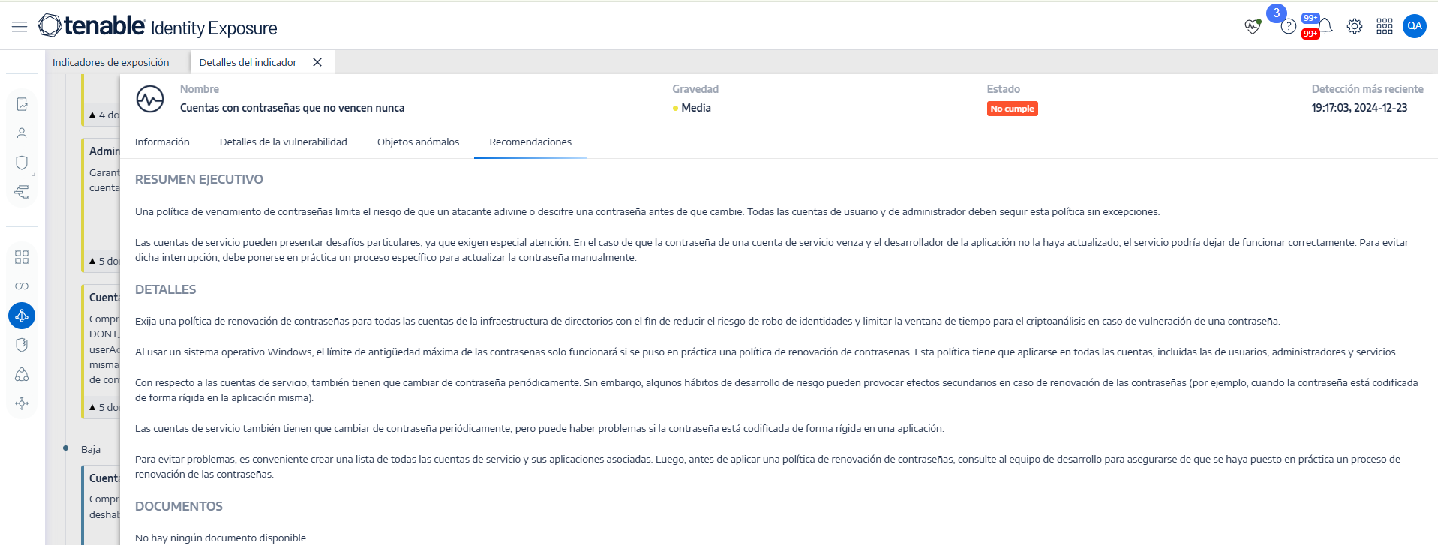The height and width of the screenshot is (545, 1438).
Task: Click the indicator pulse icon beside Nombre
Action: click(150, 99)
